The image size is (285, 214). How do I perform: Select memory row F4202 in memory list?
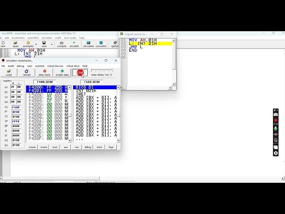click(x=47, y=94)
